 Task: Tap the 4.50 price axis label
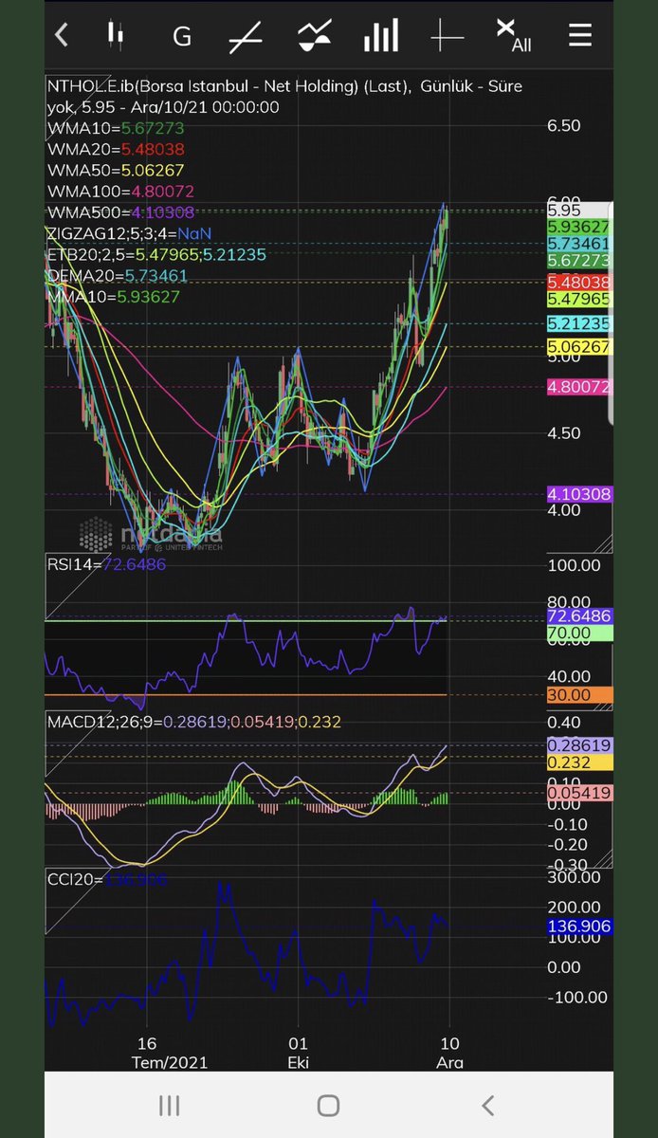(564, 433)
